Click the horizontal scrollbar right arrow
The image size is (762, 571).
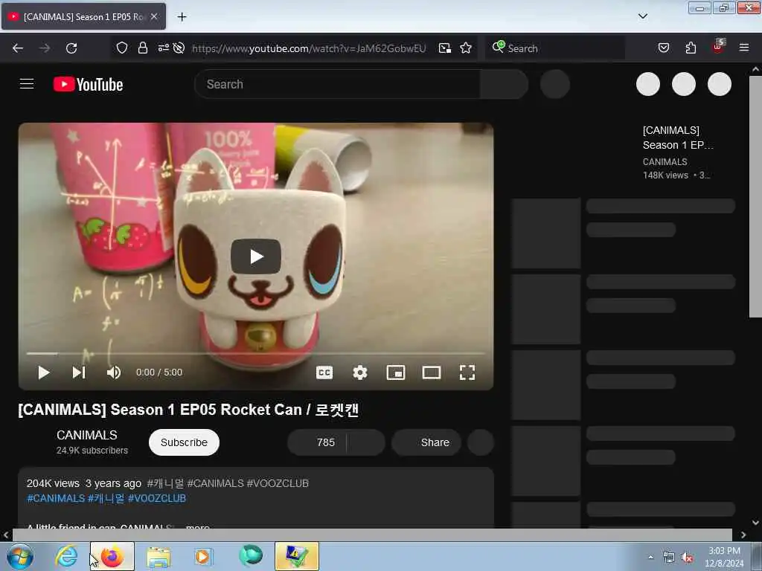coord(743,535)
